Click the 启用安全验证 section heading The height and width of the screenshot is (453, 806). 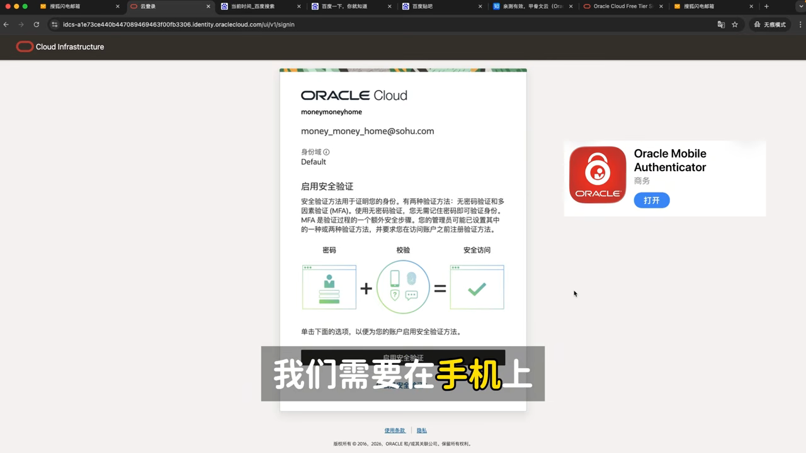[x=327, y=186]
